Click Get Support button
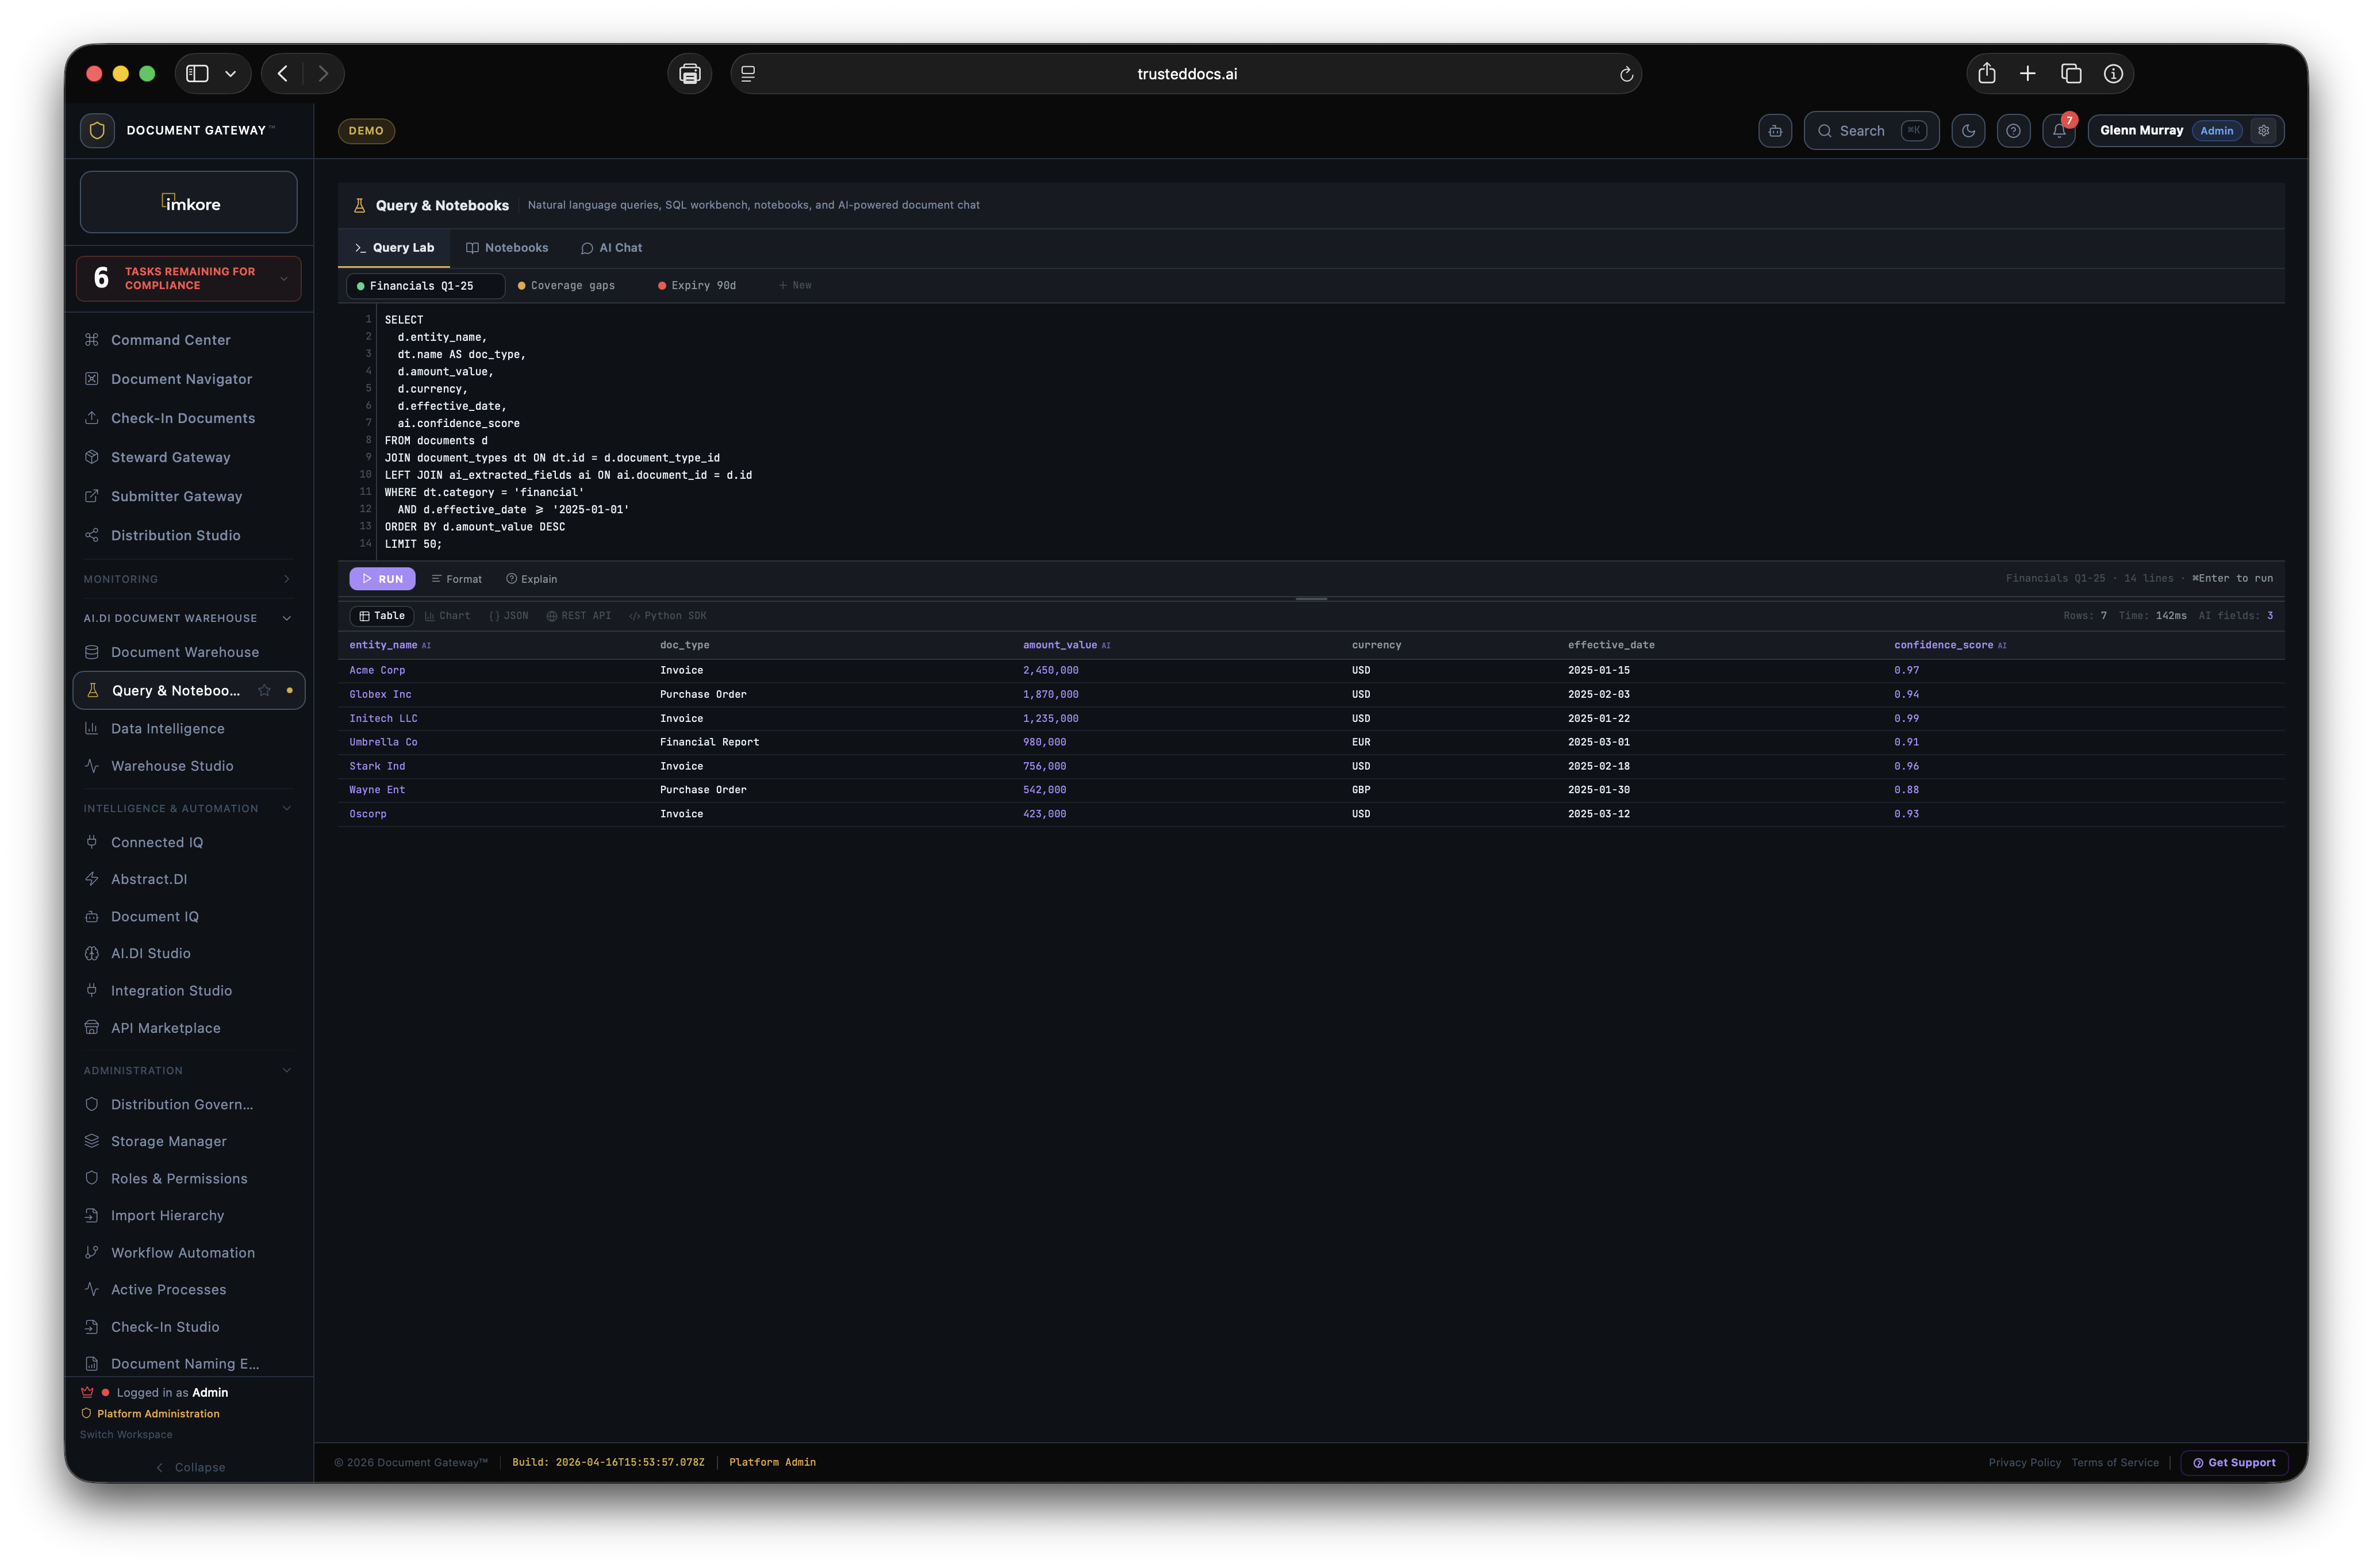This screenshot has width=2373, height=1568. pyautogui.click(x=2233, y=1462)
